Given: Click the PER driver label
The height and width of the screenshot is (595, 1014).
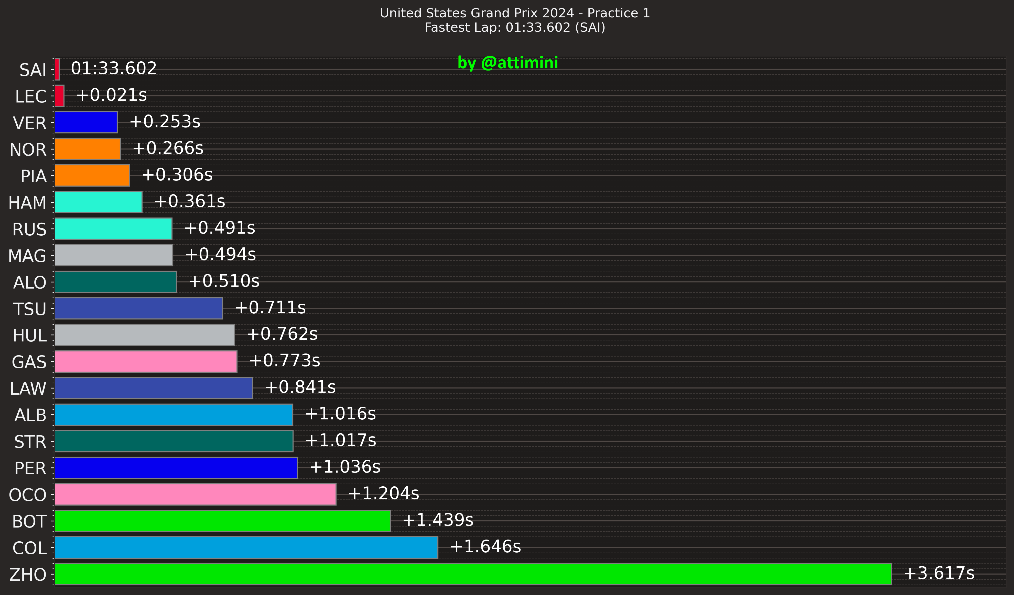Looking at the screenshot, I should click(x=30, y=468).
